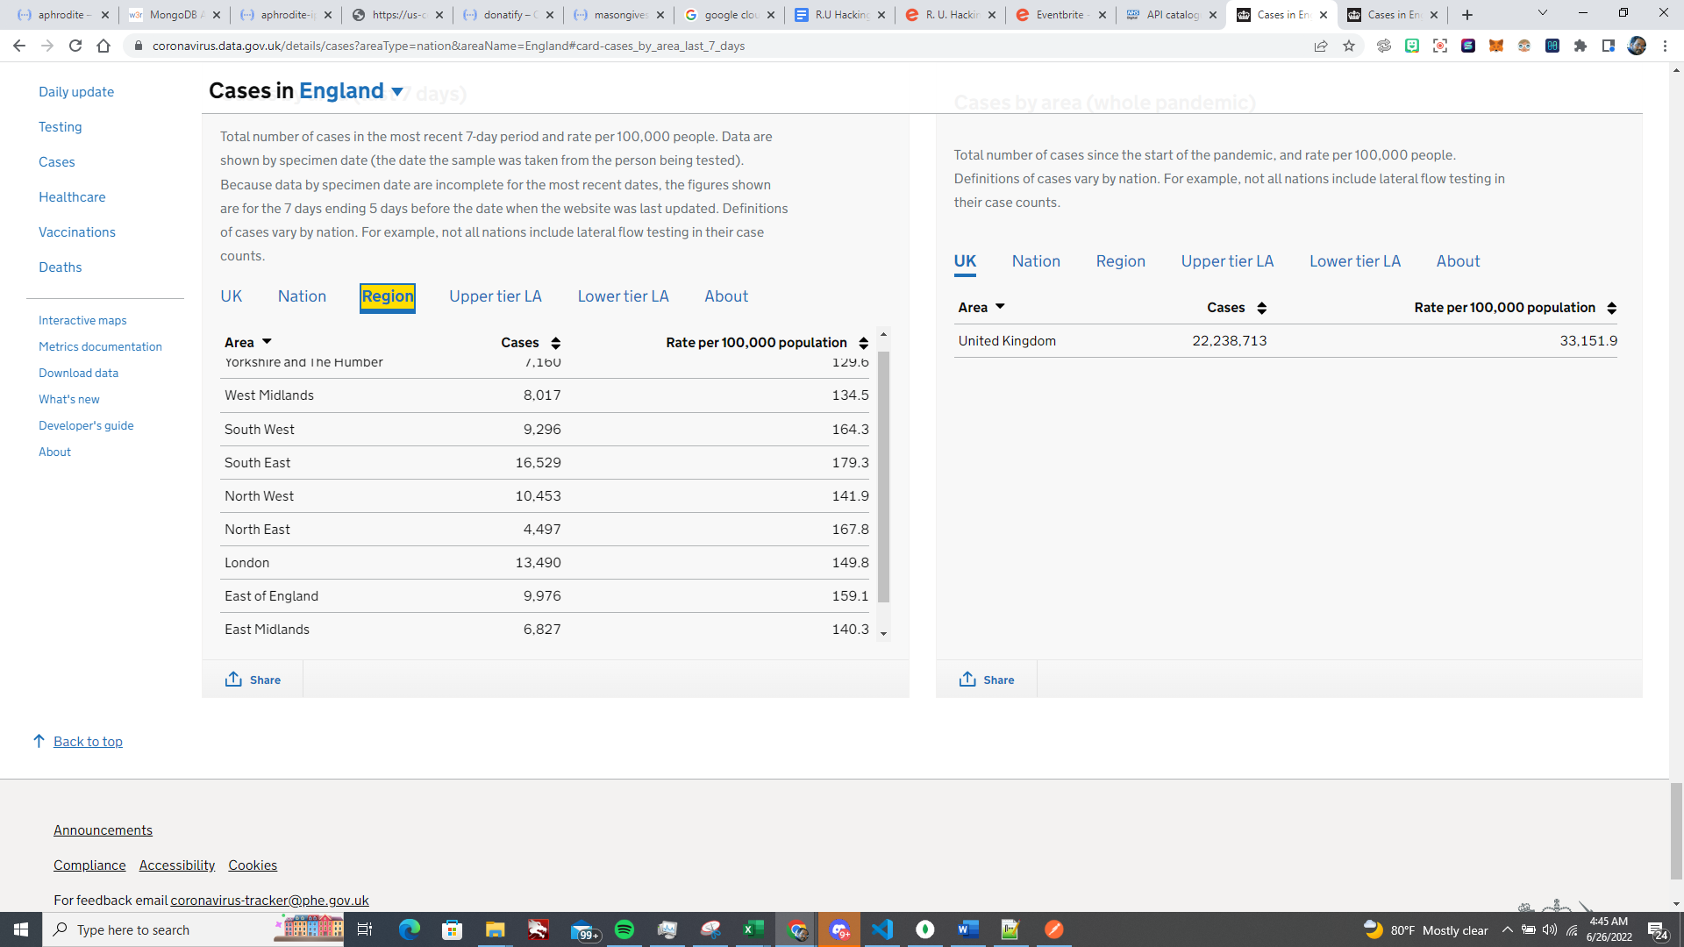Expand the England area selector dropdown

coord(397,91)
